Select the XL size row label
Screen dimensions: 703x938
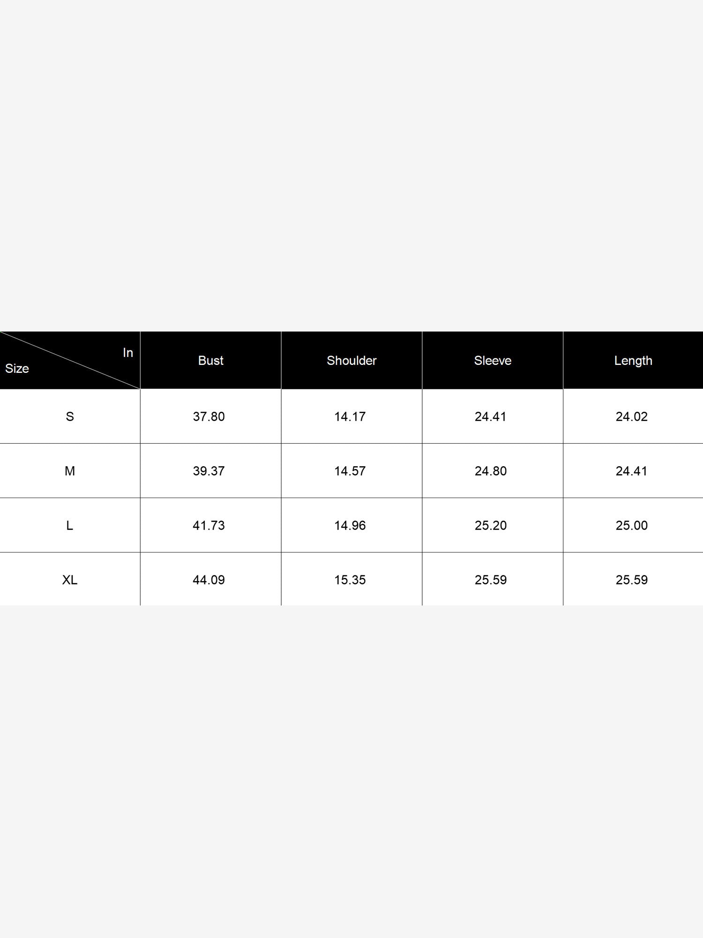pyautogui.click(x=70, y=580)
